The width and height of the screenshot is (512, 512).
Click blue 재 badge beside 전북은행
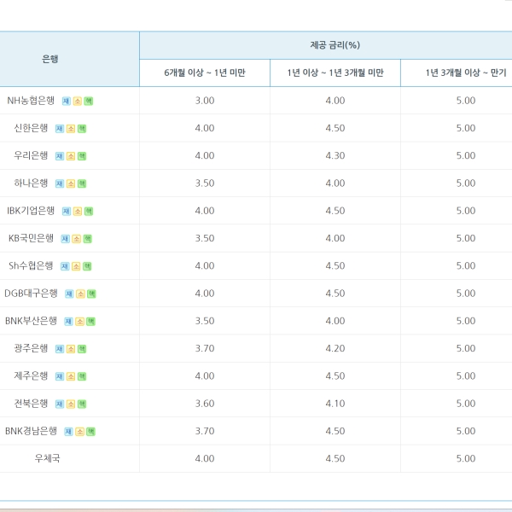(60, 404)
